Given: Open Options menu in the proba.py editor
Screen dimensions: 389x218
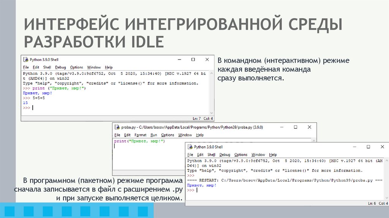Looking at the screenshot, I should click(168, 135).
